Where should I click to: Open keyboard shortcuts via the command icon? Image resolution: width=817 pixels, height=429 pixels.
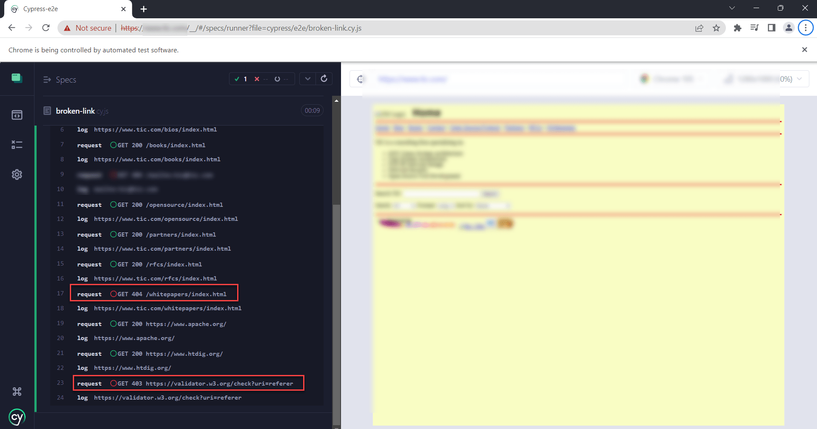point(17,391)
